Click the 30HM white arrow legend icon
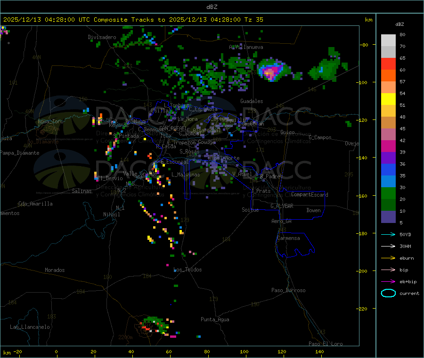This screenshot has height=358, width=424. click(388, 246)
